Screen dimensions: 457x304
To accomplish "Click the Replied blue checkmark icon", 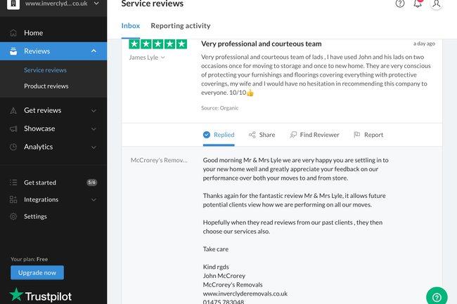I will (207, 135).
